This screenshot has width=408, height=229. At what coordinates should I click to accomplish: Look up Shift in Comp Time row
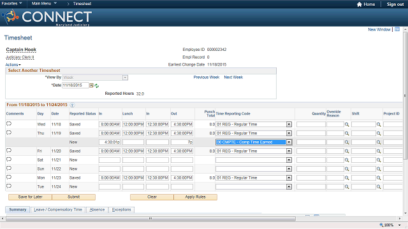coord(379,142)
